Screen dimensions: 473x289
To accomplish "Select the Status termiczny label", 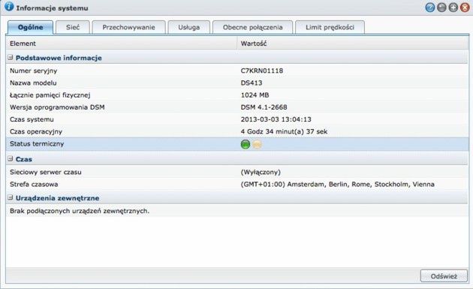I will (37, 144).
